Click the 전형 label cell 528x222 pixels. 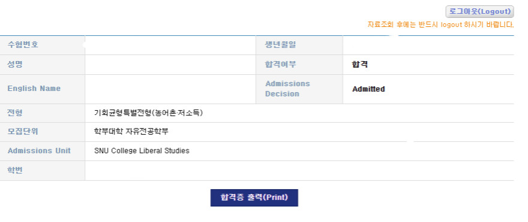pyautogui.click(x=43, y=113)
